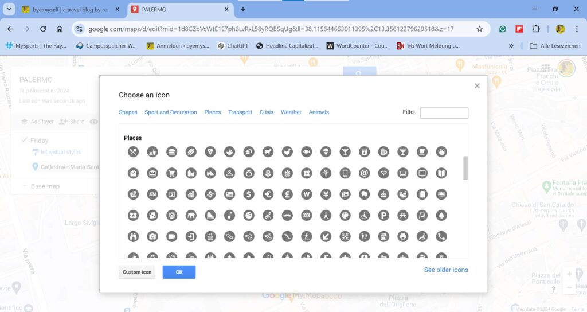Focus the Filter text field
Viewport: 587px width, 312px height.
444,113
